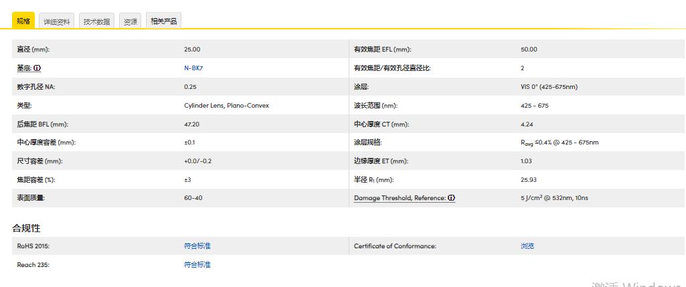Click the 25.93 radius R1 value
This screenshot has height=287, width=686.
(529, 180)
